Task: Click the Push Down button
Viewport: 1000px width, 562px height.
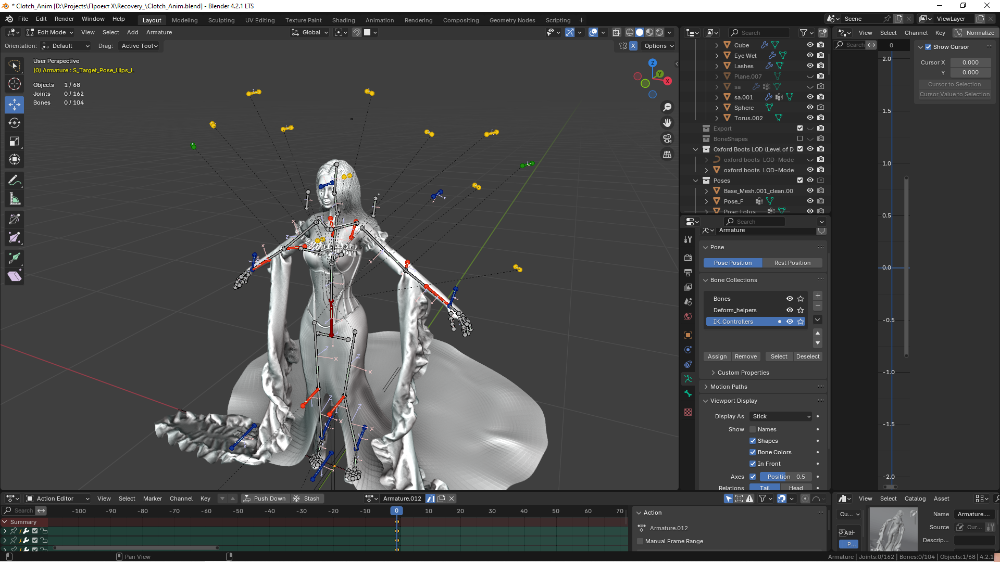Action: point(265,499)
